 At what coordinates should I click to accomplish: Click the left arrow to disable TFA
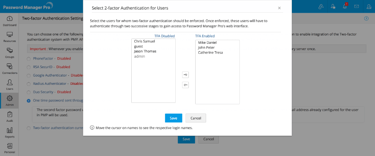185,85
